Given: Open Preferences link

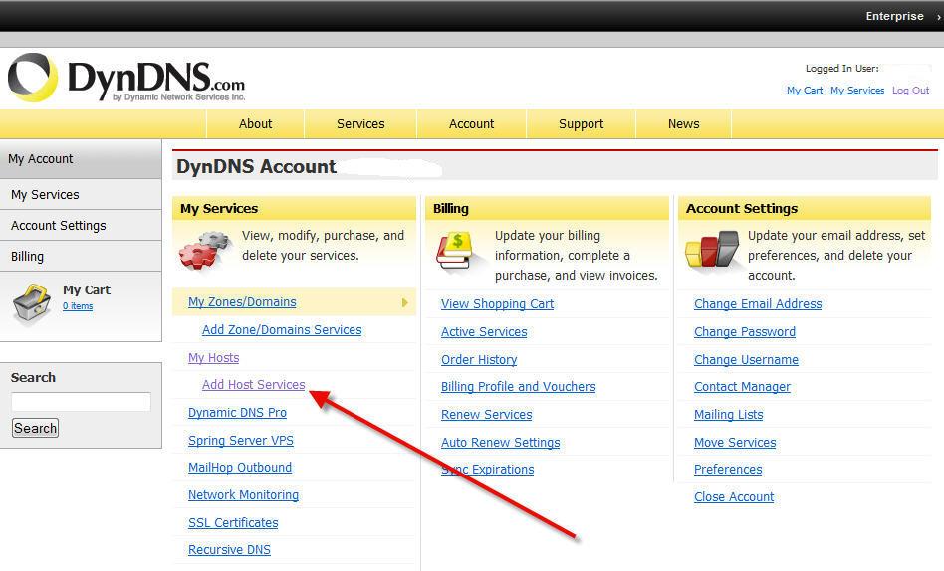Looking at the screenshot, I should click(x=728, y=470).
